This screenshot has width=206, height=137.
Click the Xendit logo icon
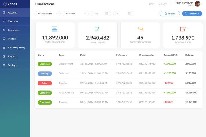click(5, 4)
